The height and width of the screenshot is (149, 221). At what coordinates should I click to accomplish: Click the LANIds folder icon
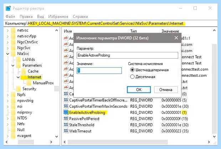(19, 59)
